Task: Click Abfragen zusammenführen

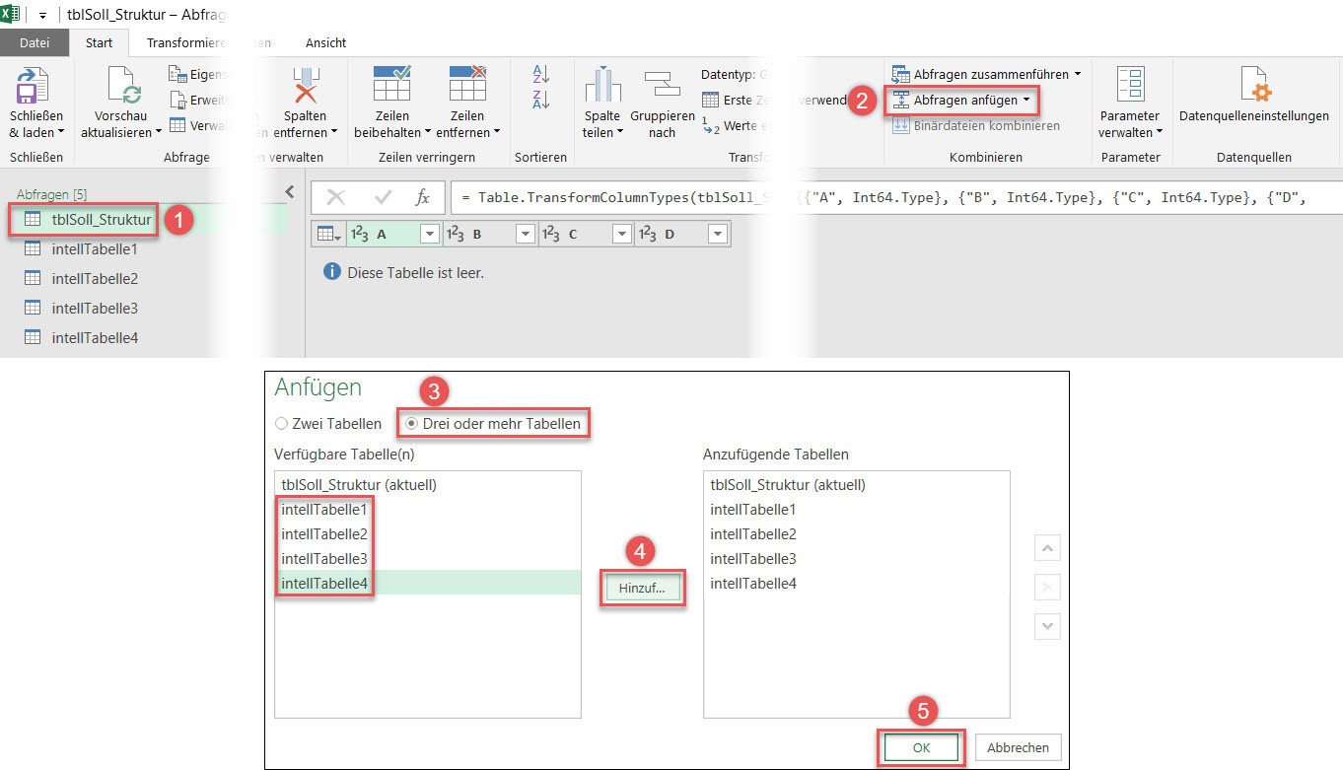Action: coord(986,74)
